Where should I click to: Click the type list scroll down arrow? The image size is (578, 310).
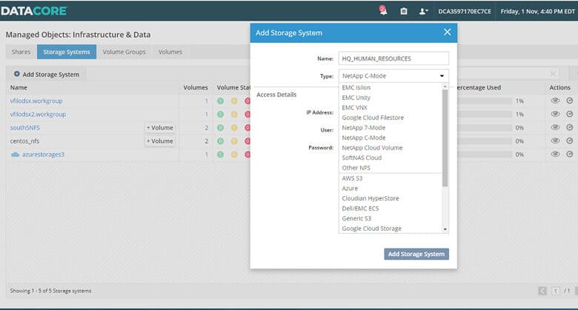445,229
